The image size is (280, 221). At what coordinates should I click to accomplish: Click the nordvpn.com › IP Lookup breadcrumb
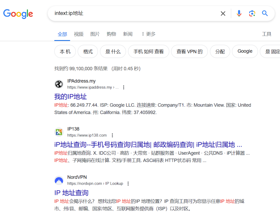(x=95, y=184)
